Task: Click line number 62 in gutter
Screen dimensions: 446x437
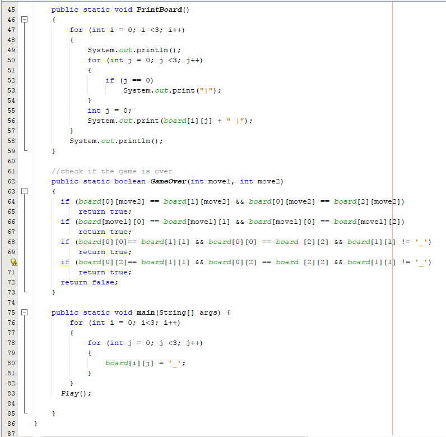Action: (x=11, y=181)
